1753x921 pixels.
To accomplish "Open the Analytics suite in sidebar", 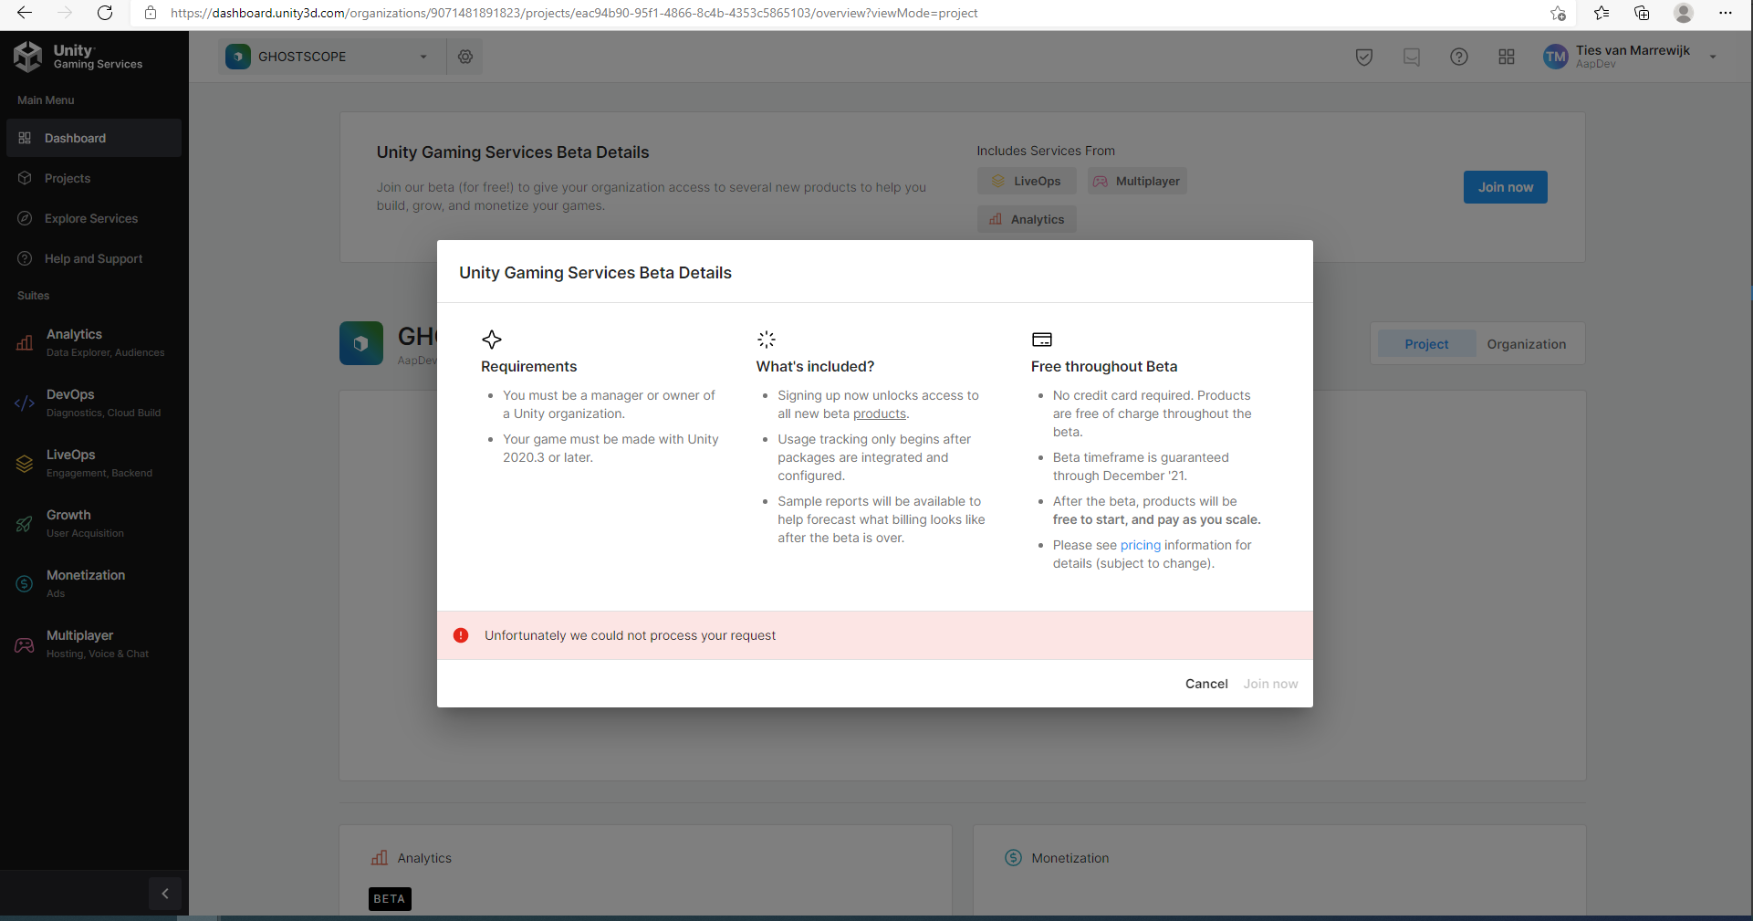I will (x=94, y=342).
